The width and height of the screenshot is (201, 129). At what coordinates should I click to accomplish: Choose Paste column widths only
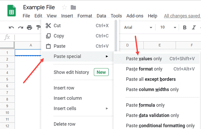click(157, 89)
